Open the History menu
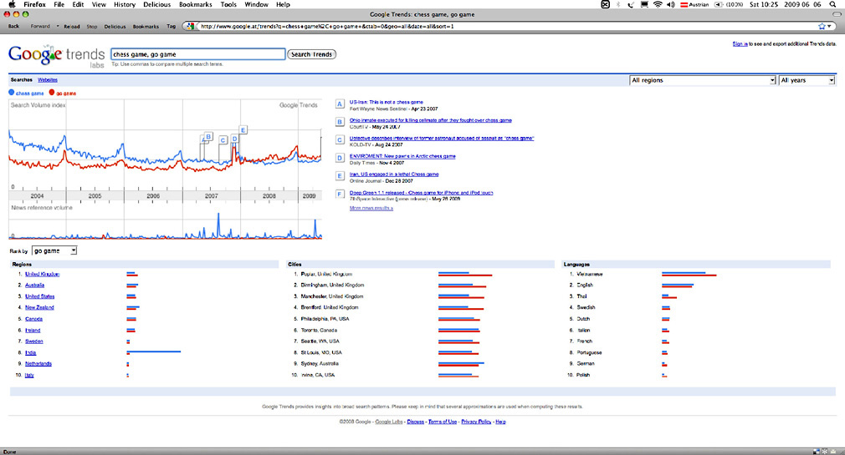This screenshot has height=455, width=845. pyautogui.click(x=124, y=4)
